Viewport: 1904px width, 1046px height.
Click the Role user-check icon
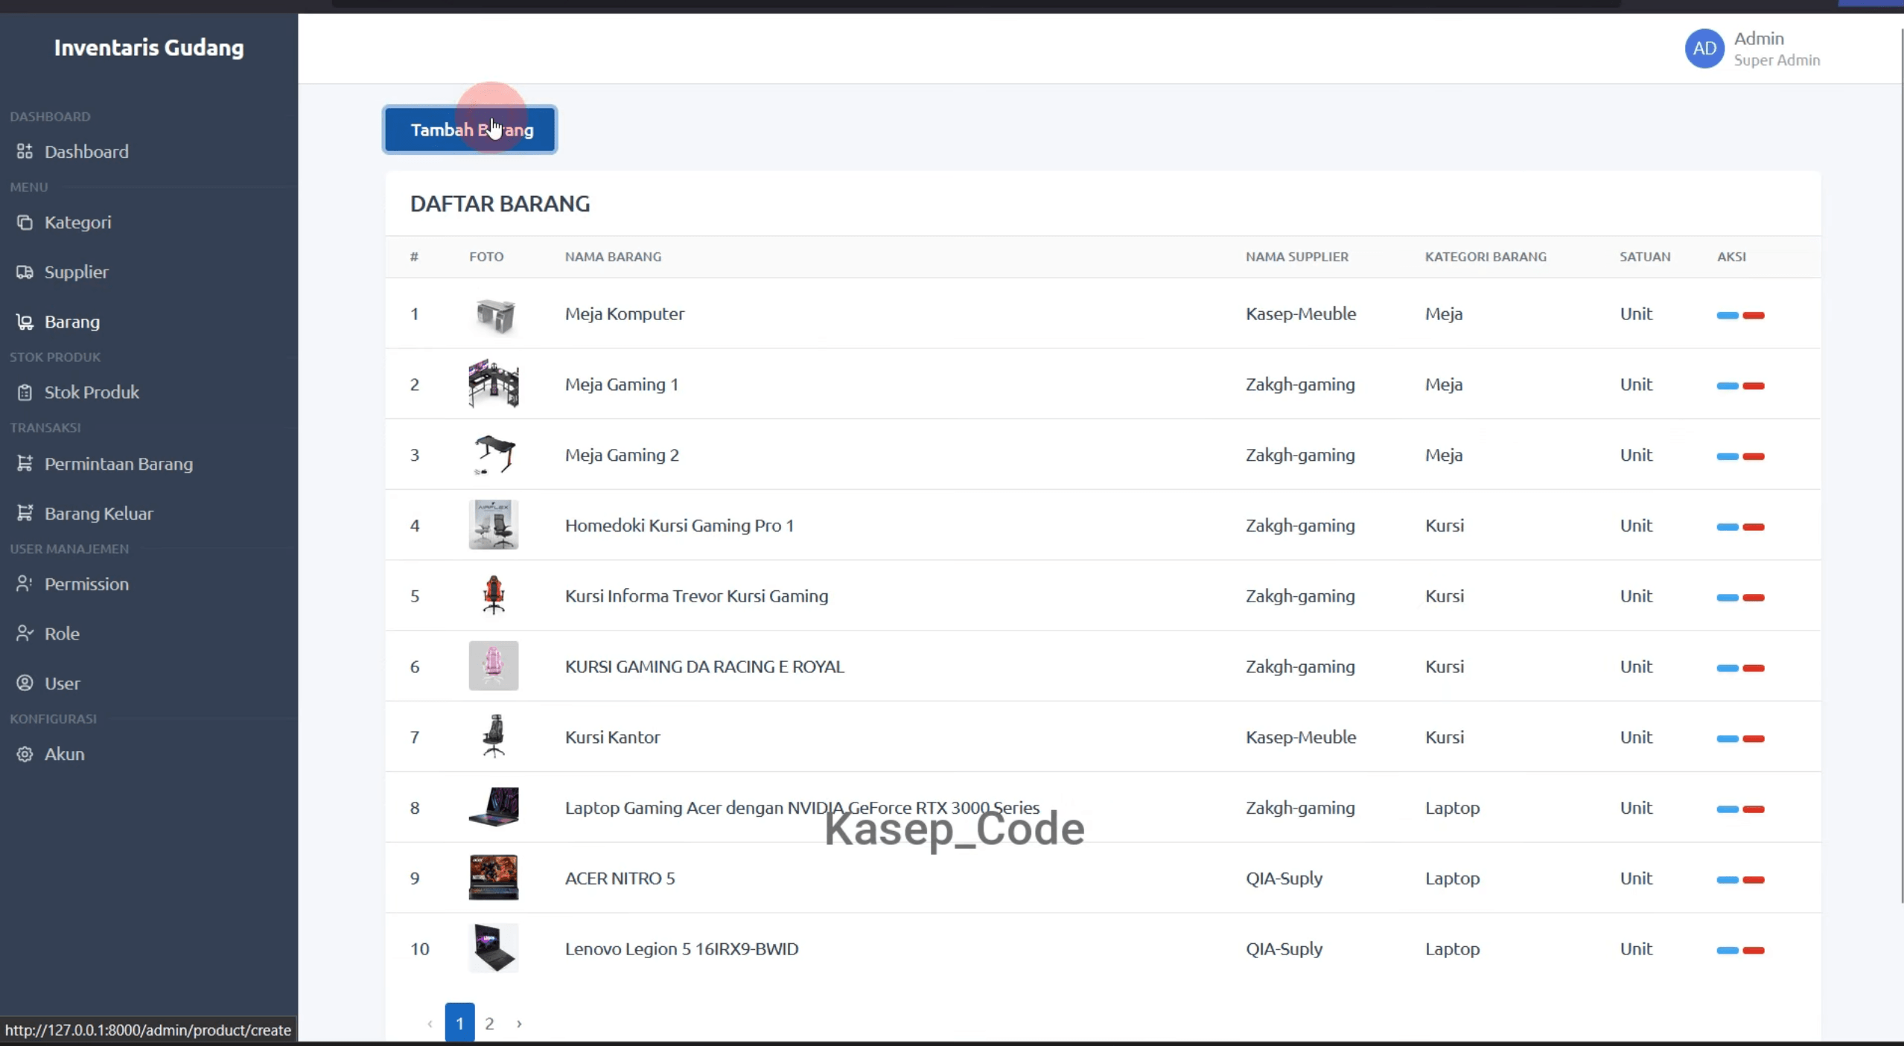(x=25, y=634)
